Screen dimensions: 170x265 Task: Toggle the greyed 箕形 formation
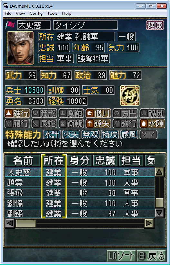pos(44,114)
